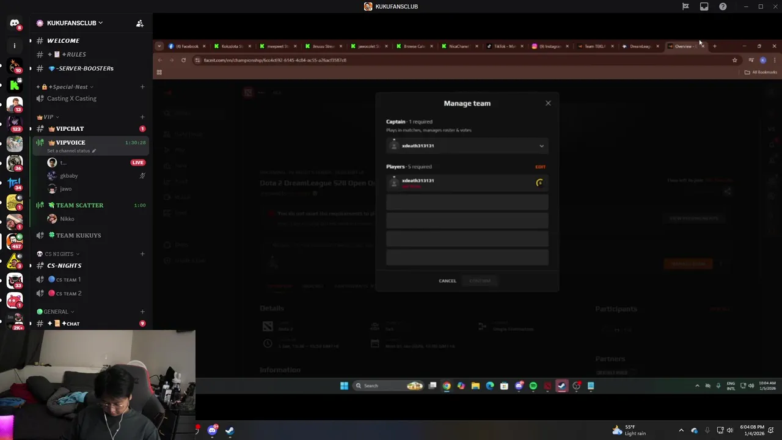Open File Explorer from streamed taskbar

[475, 386]
